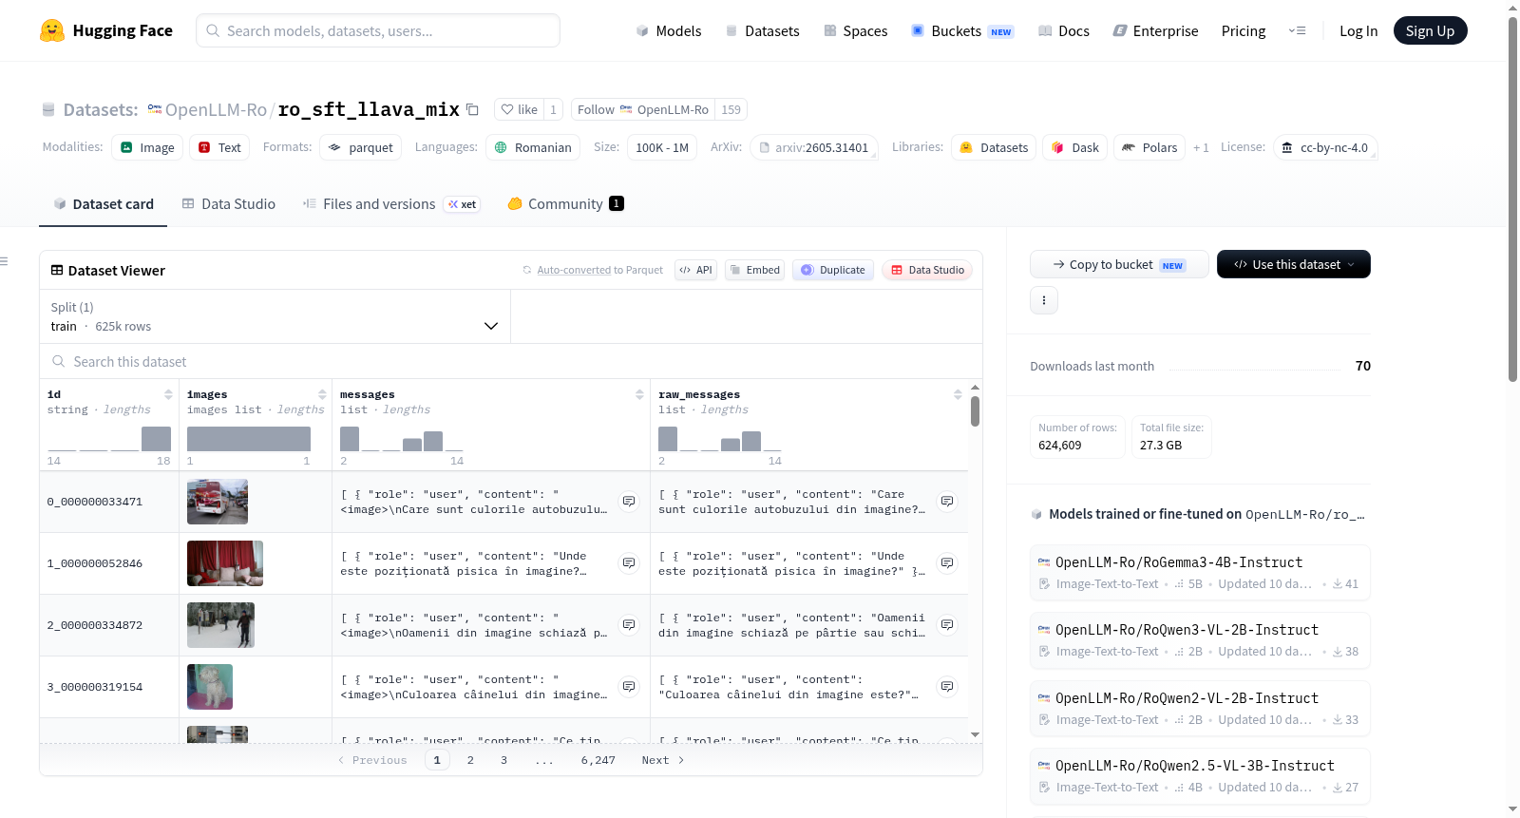Select the Image modality tag
The height and width of the screenshot is (818, 1520).
coord(147,147)
